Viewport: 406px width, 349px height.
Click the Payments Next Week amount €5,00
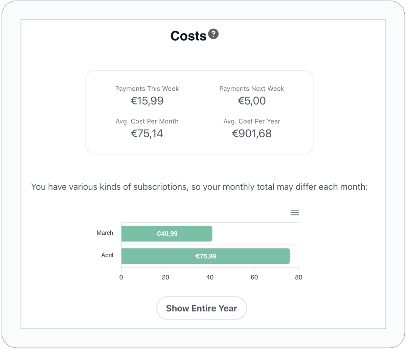(252, 101)
